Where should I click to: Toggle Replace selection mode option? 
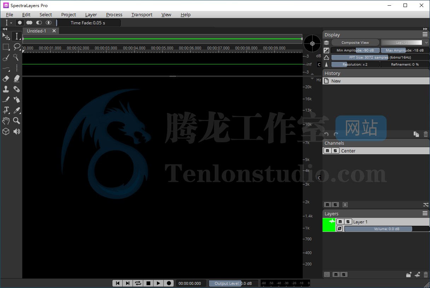click(20, 23)
